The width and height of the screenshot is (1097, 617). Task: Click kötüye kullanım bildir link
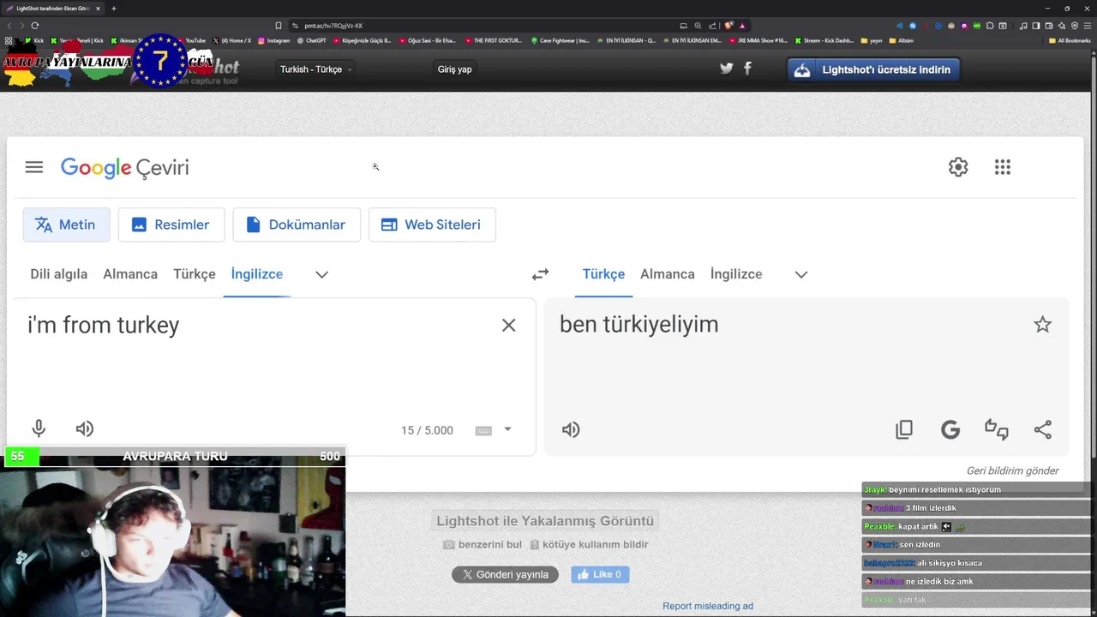tap(589, 544)
